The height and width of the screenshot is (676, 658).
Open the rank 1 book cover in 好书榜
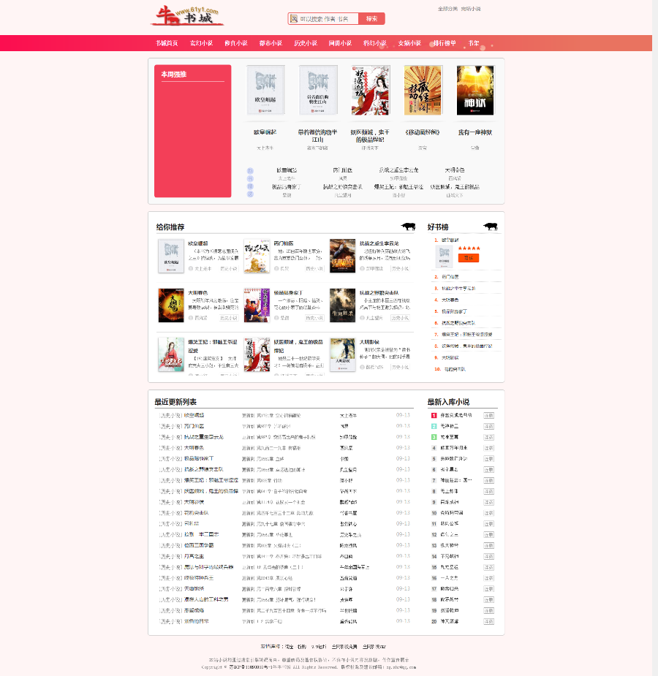point(444,257)
